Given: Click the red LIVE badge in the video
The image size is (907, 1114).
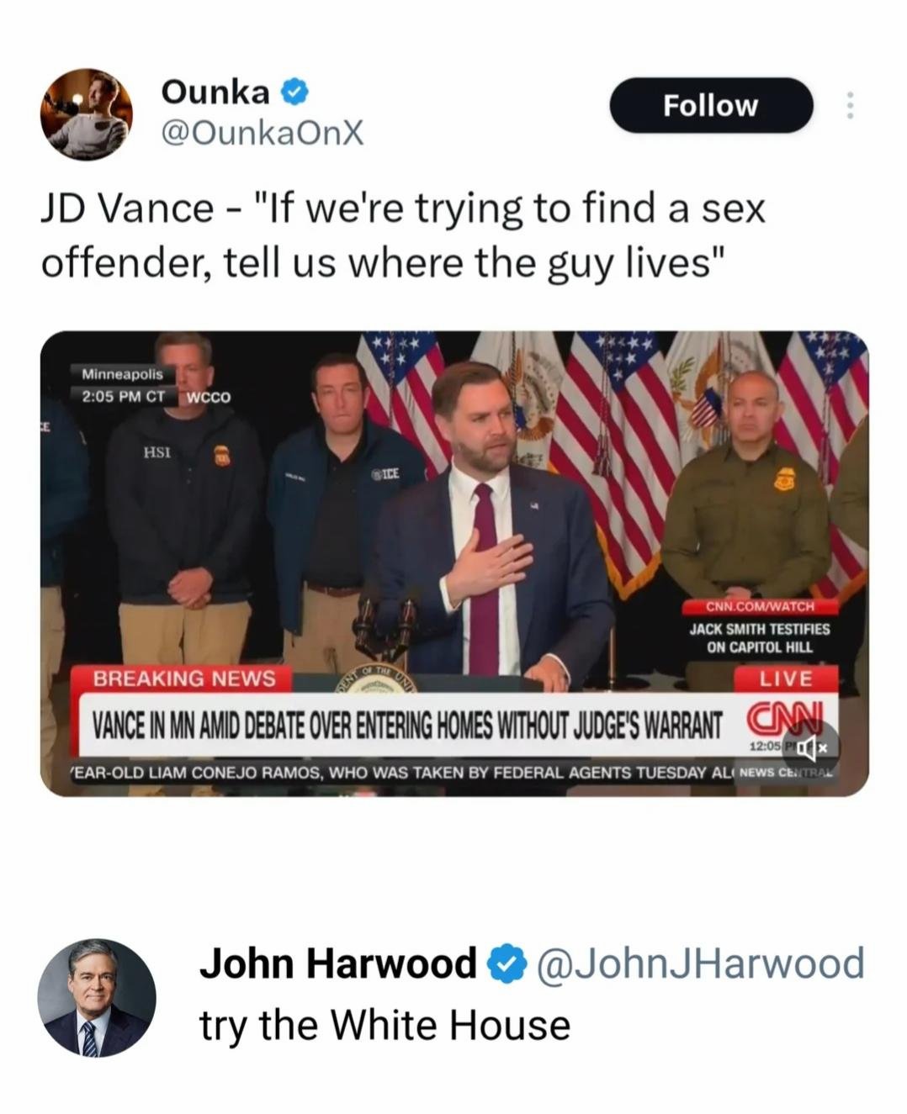Looking at the screenshot, I should [x=787, y=678].
